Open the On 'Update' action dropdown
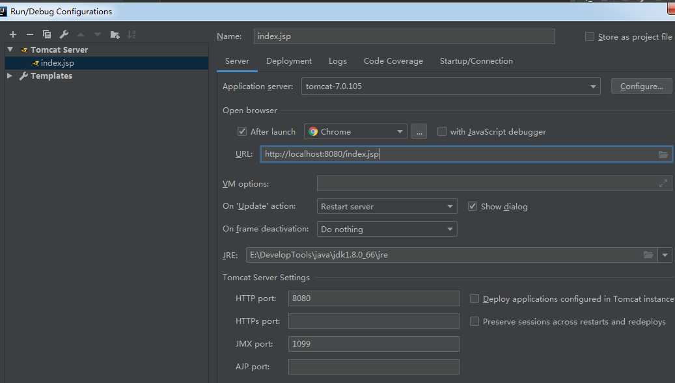The image size is (675, 383). [x=387, y=206]
